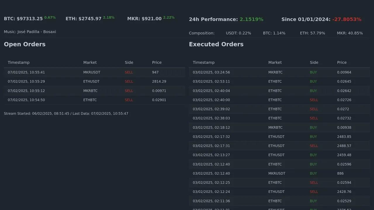The image size is (374, 210).
Task: Click the 2.22% MKR change value
Action: [169, 17]
